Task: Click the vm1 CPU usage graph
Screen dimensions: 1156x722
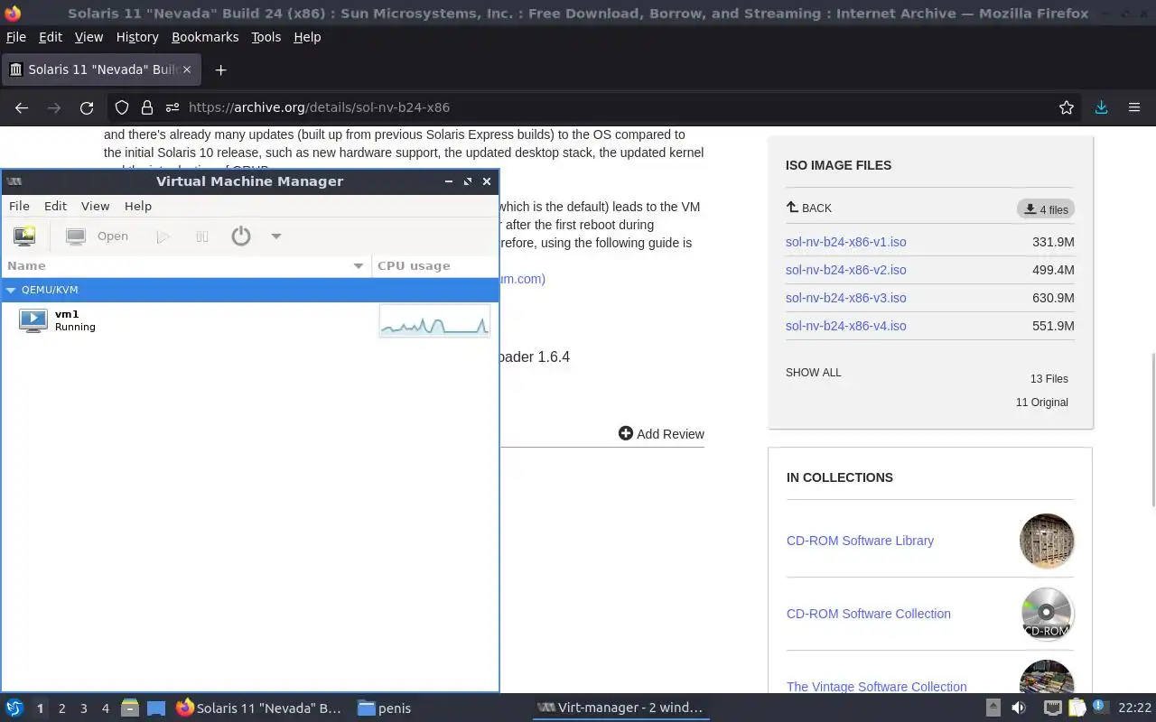Action: coord(434,320)
